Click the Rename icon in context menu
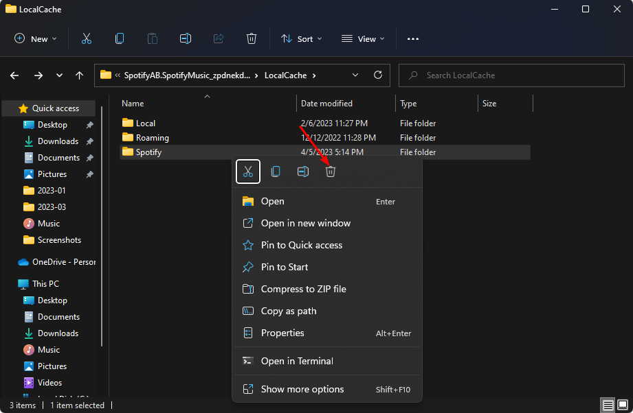Screen dimensions: 633x413 303,172
